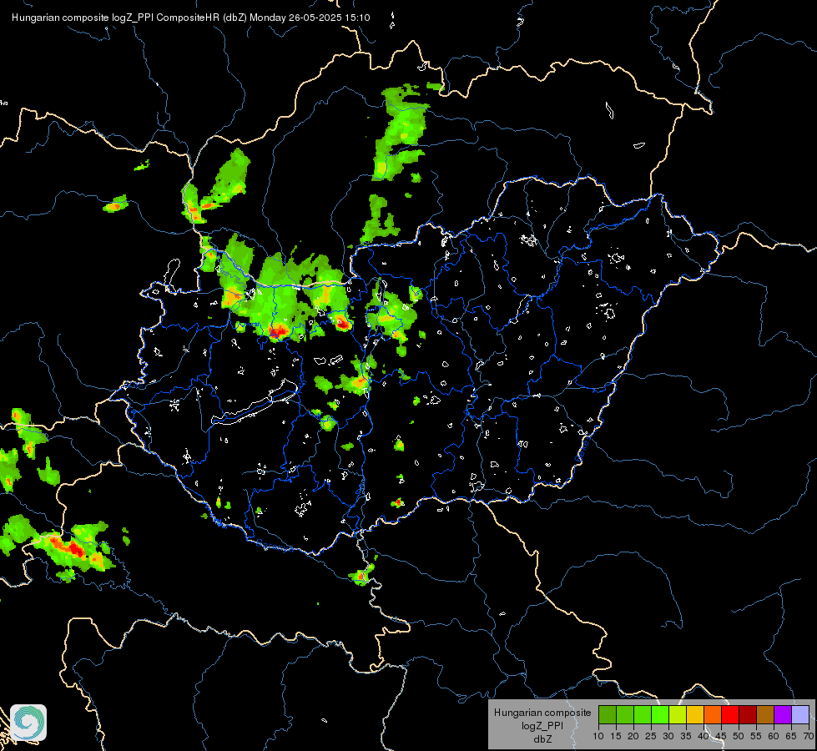Select the 60–65 dBZ purple legend swatch
This screenshot has width=817, height=751.
(x=783, y=714)
